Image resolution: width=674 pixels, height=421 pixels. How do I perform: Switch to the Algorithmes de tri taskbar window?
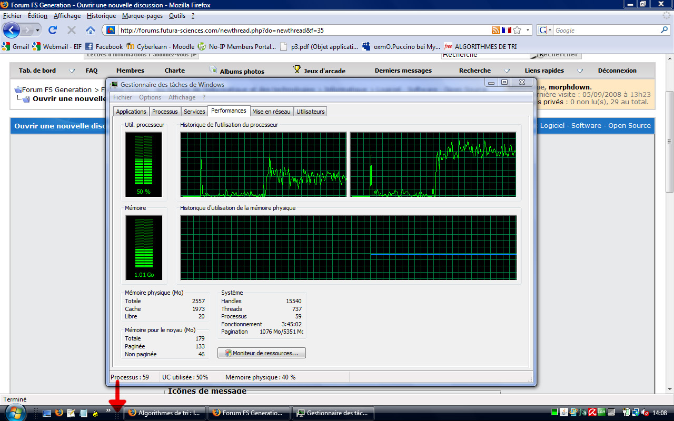tap(165, 413)
